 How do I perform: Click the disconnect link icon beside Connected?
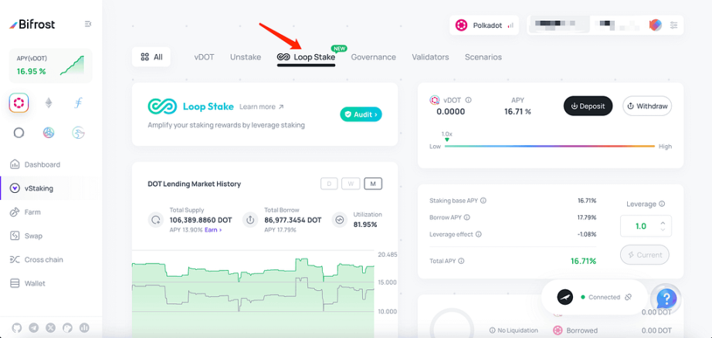click(629, 297)
